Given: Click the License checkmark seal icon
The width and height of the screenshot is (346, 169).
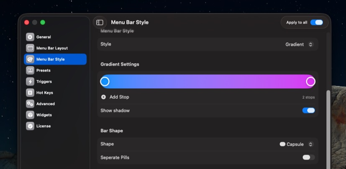Looking at the screenshot, I should (30, 126).
